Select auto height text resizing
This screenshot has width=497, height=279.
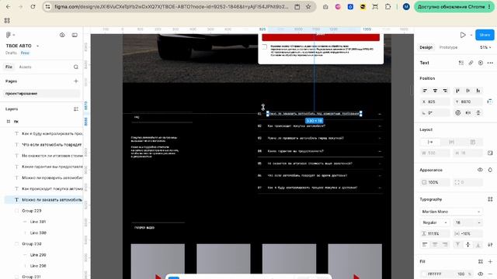pyautogui.click(x=451, y=142)
